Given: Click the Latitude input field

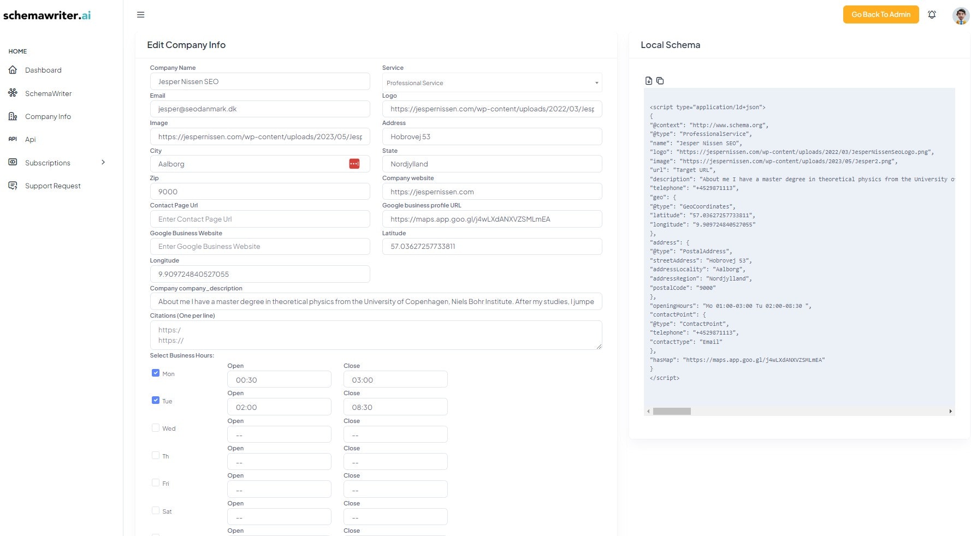Looking at the screenshot, I should pos(492,246).
